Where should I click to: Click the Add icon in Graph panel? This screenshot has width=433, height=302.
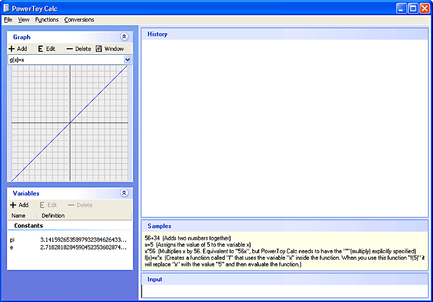tap(12, 49)
